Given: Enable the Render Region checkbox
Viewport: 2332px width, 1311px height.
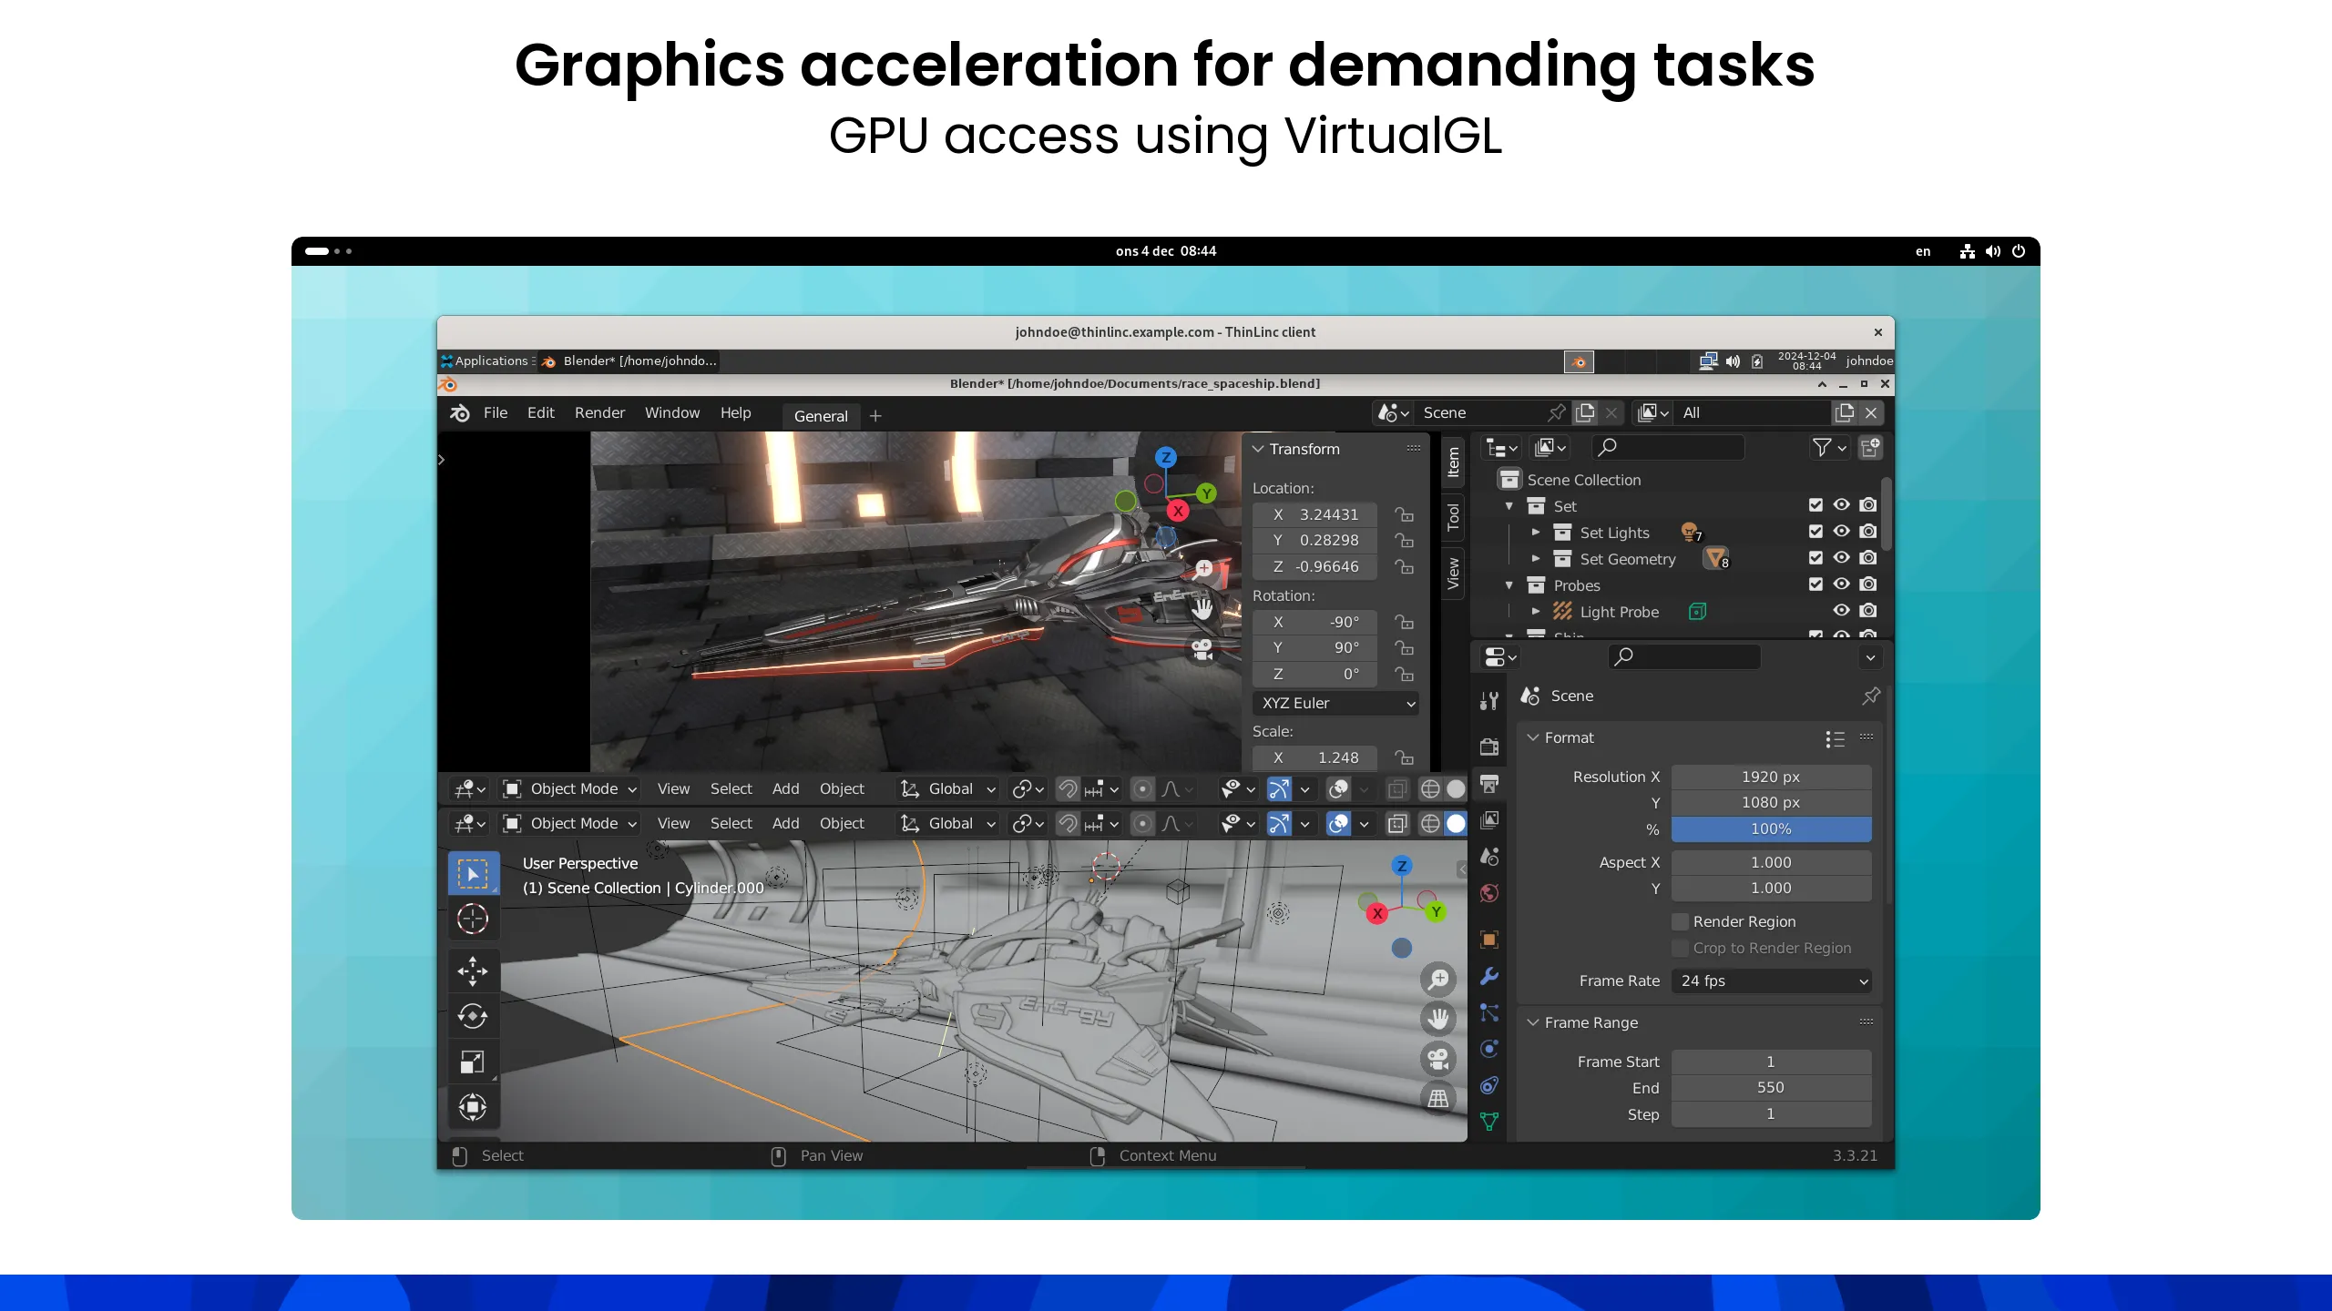Looking at the screenshot, I should [1681, 921].
